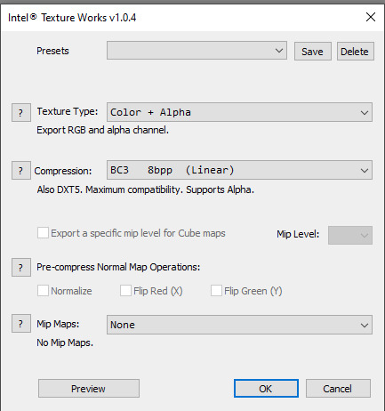Open the Mip Level dropdown
Image resolution: width=385 pixels, height=411 pixels.
click(x=350, y=235)
